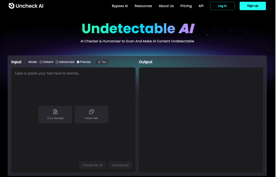
Task: Click the document icon inside Try A Sample
Action: click(x=55, y=112)
